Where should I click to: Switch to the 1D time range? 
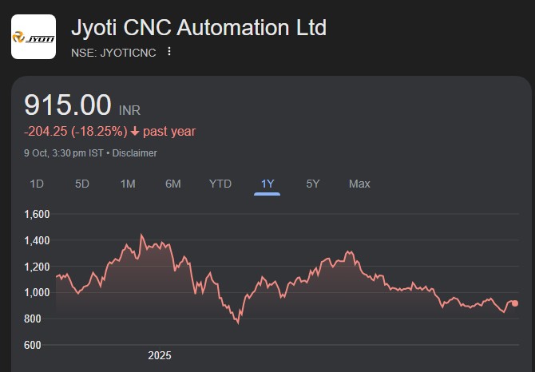pyautogui.click(x=37, y=184)
